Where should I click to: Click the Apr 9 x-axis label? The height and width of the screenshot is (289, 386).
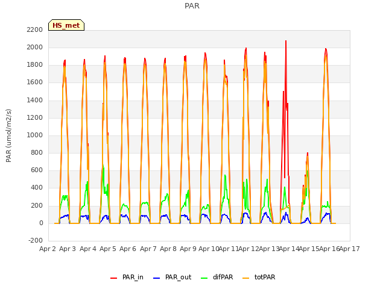point(188,249)
